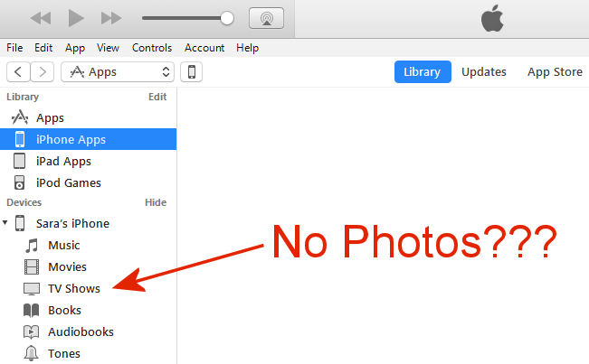
Task: Click the film strip Movies icon
Action: pos(32,267)
